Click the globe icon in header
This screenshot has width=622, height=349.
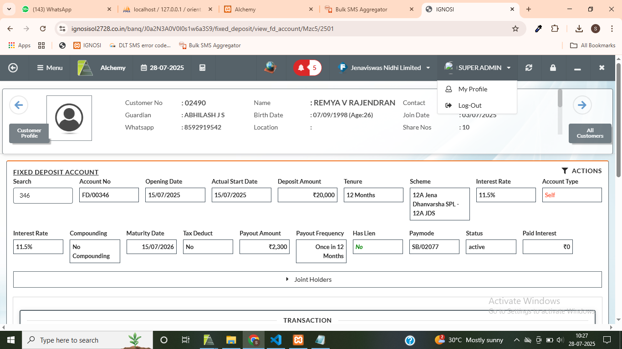click(x=270, y=68)
